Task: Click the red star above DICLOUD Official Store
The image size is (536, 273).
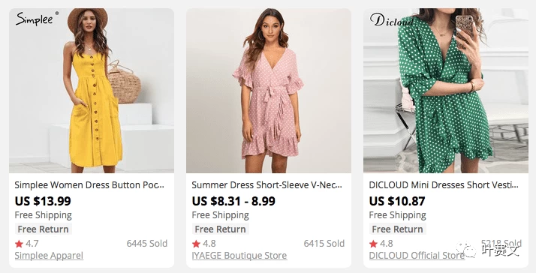Action: [x=373, y=244]
